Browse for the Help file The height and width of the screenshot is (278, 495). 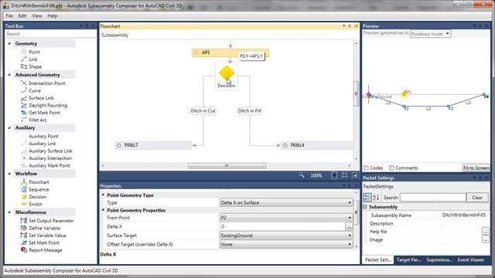click(486, 232)
